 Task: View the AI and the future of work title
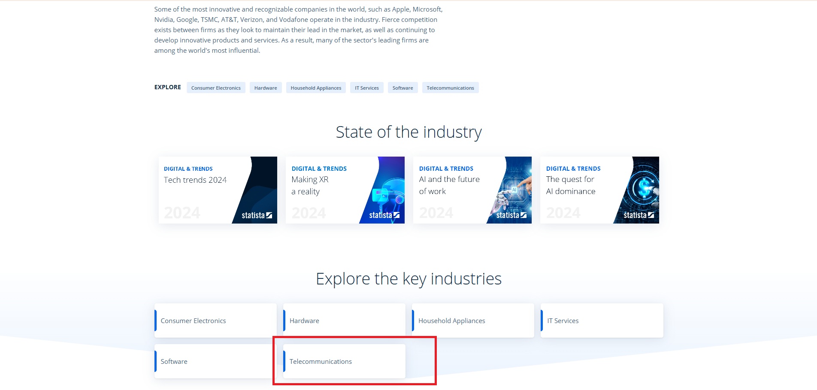click(x=449, y=185)
